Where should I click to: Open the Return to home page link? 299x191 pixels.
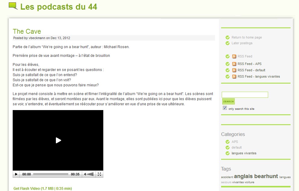tap(246, 37)
